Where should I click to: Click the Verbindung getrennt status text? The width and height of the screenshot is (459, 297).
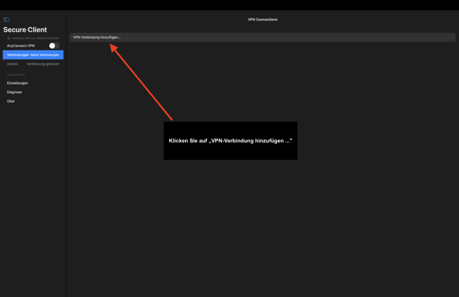click(x=43, y=64)
